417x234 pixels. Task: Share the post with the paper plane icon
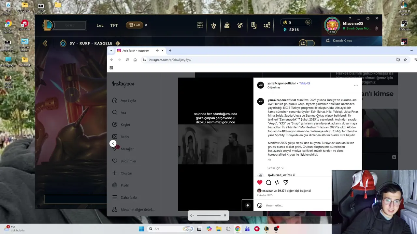tap(286, 182)
